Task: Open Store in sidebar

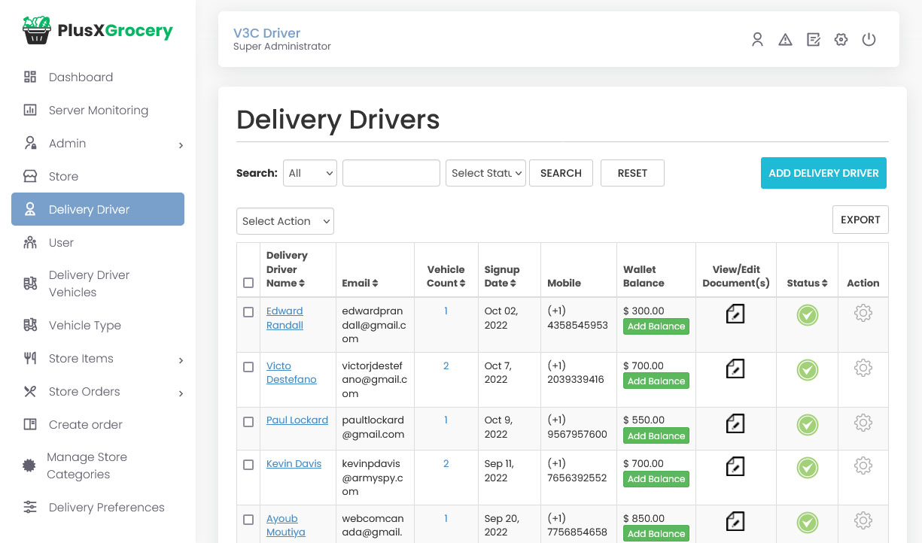Action: [98, 176]
